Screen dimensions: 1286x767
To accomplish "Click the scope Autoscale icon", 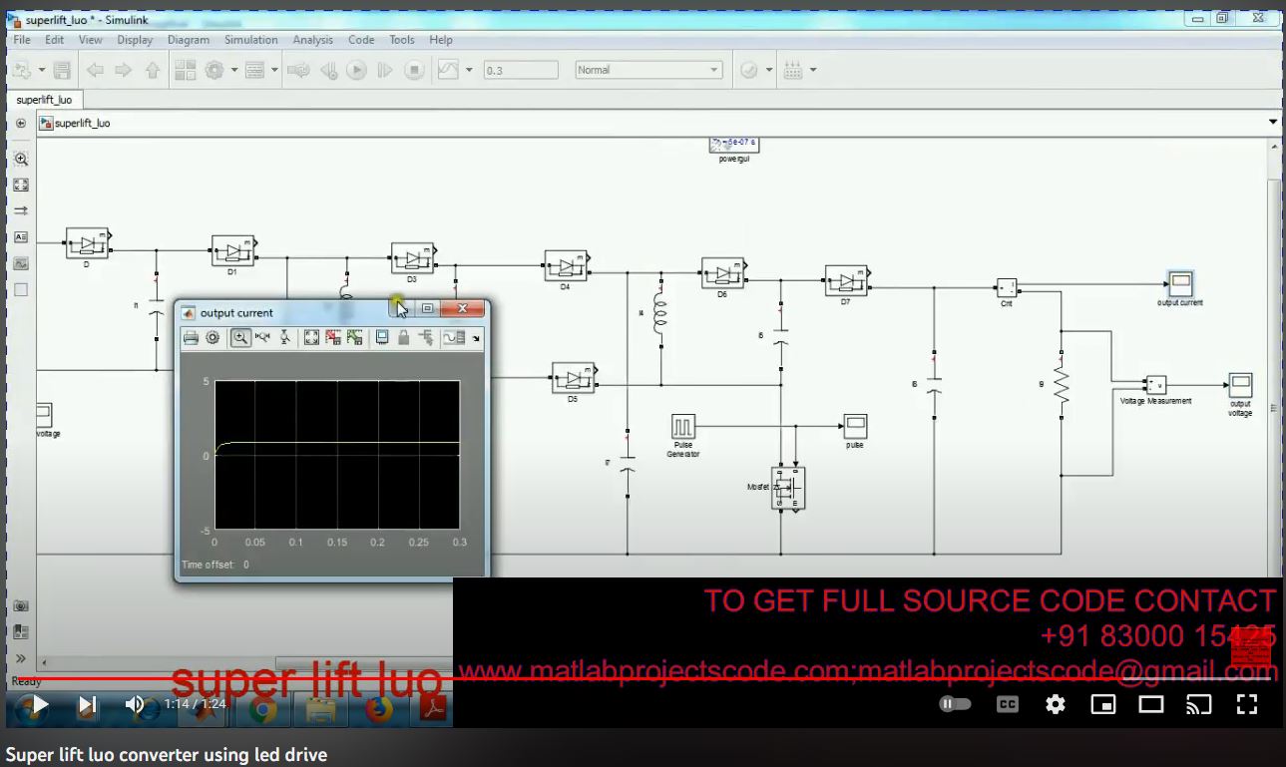I will coord(311,338).
